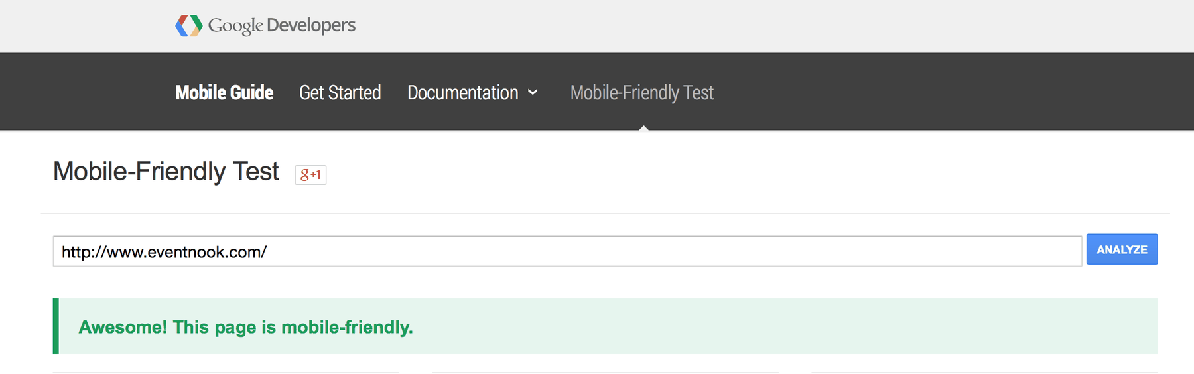Expand the Documentation dropdown menu
The image size is (1194, 374).
pyautogui.click(x=472, y=92)
